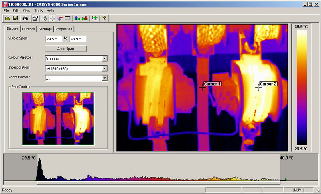
Task: Click the blue-green histogram icon
Action: coord(77,18)
